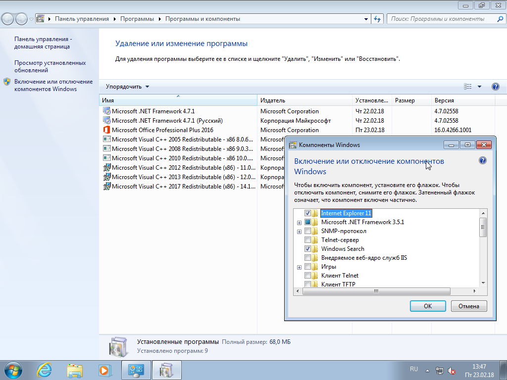Image resolution: width=507 pixels, height=380 pixels.
Task: Enable Внедряемое веб-ядро служб IIS checkbox
Action: point(307,257)
